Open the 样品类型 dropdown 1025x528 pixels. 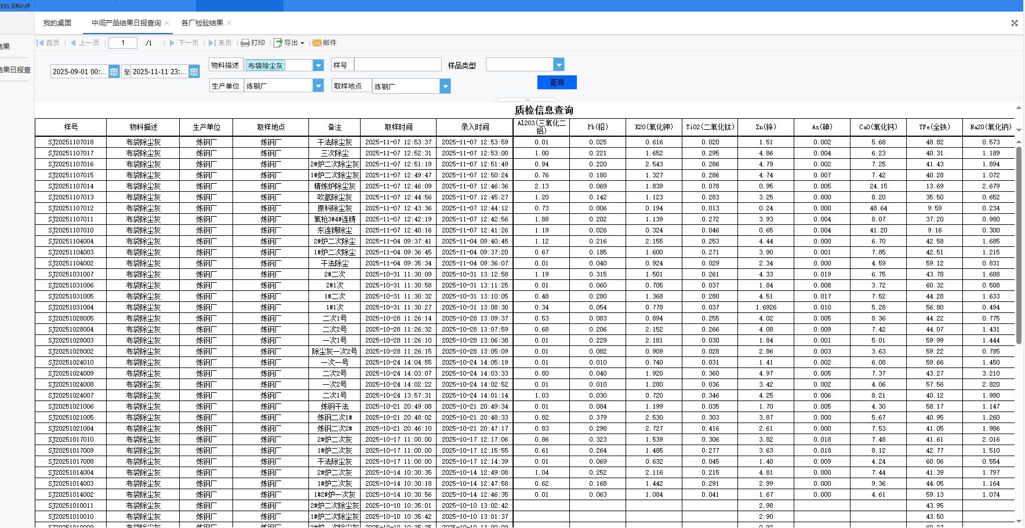pyautogui.click(x=559, y=65)
